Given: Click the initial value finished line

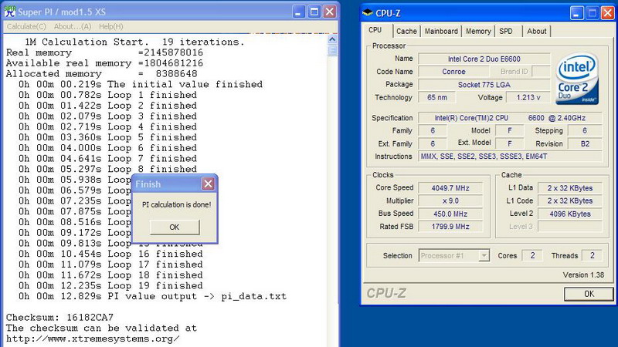Looking at the screenshot, I should coord(141,84).
